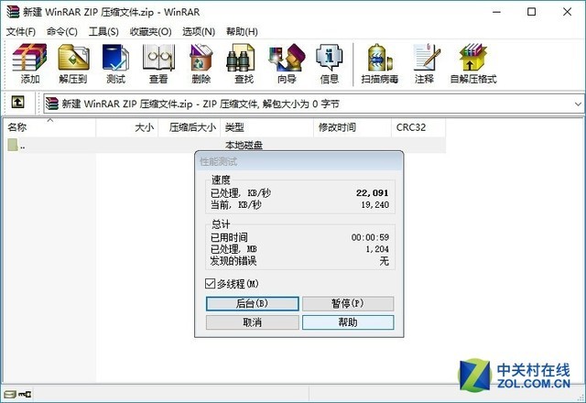
Task: Sort by the 大小 column header
Action: [127, 127]
